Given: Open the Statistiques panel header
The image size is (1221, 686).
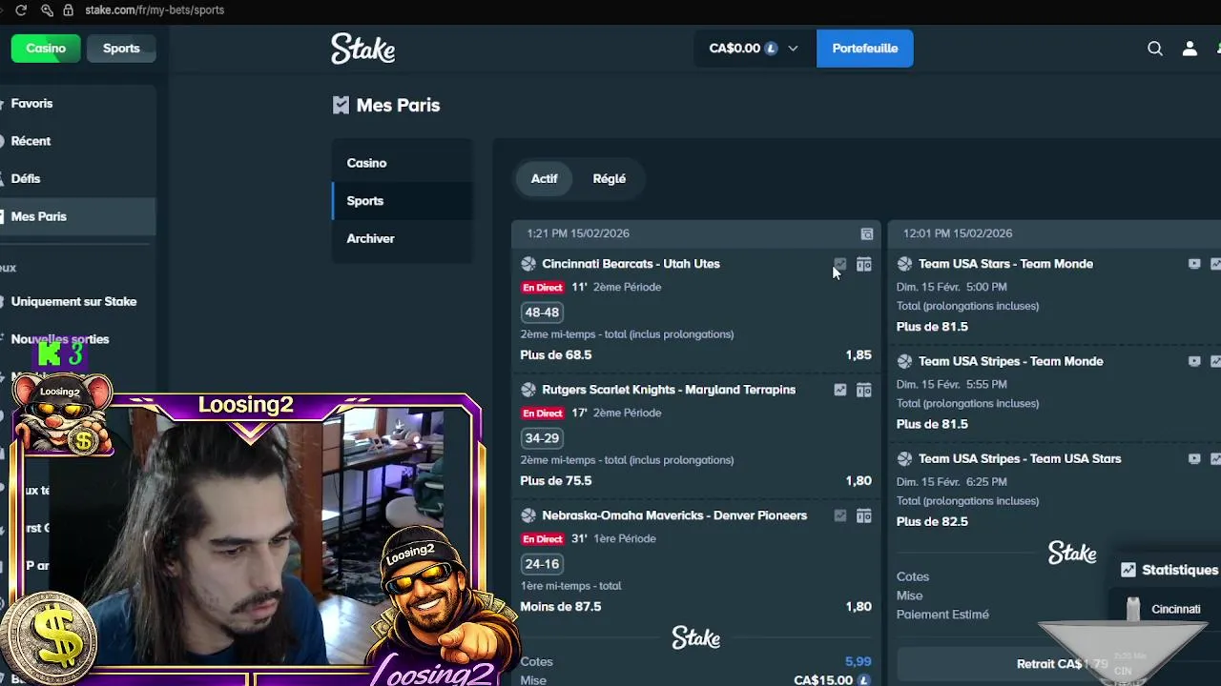Looking at the screenshot, I should [x=1169, y=570].
